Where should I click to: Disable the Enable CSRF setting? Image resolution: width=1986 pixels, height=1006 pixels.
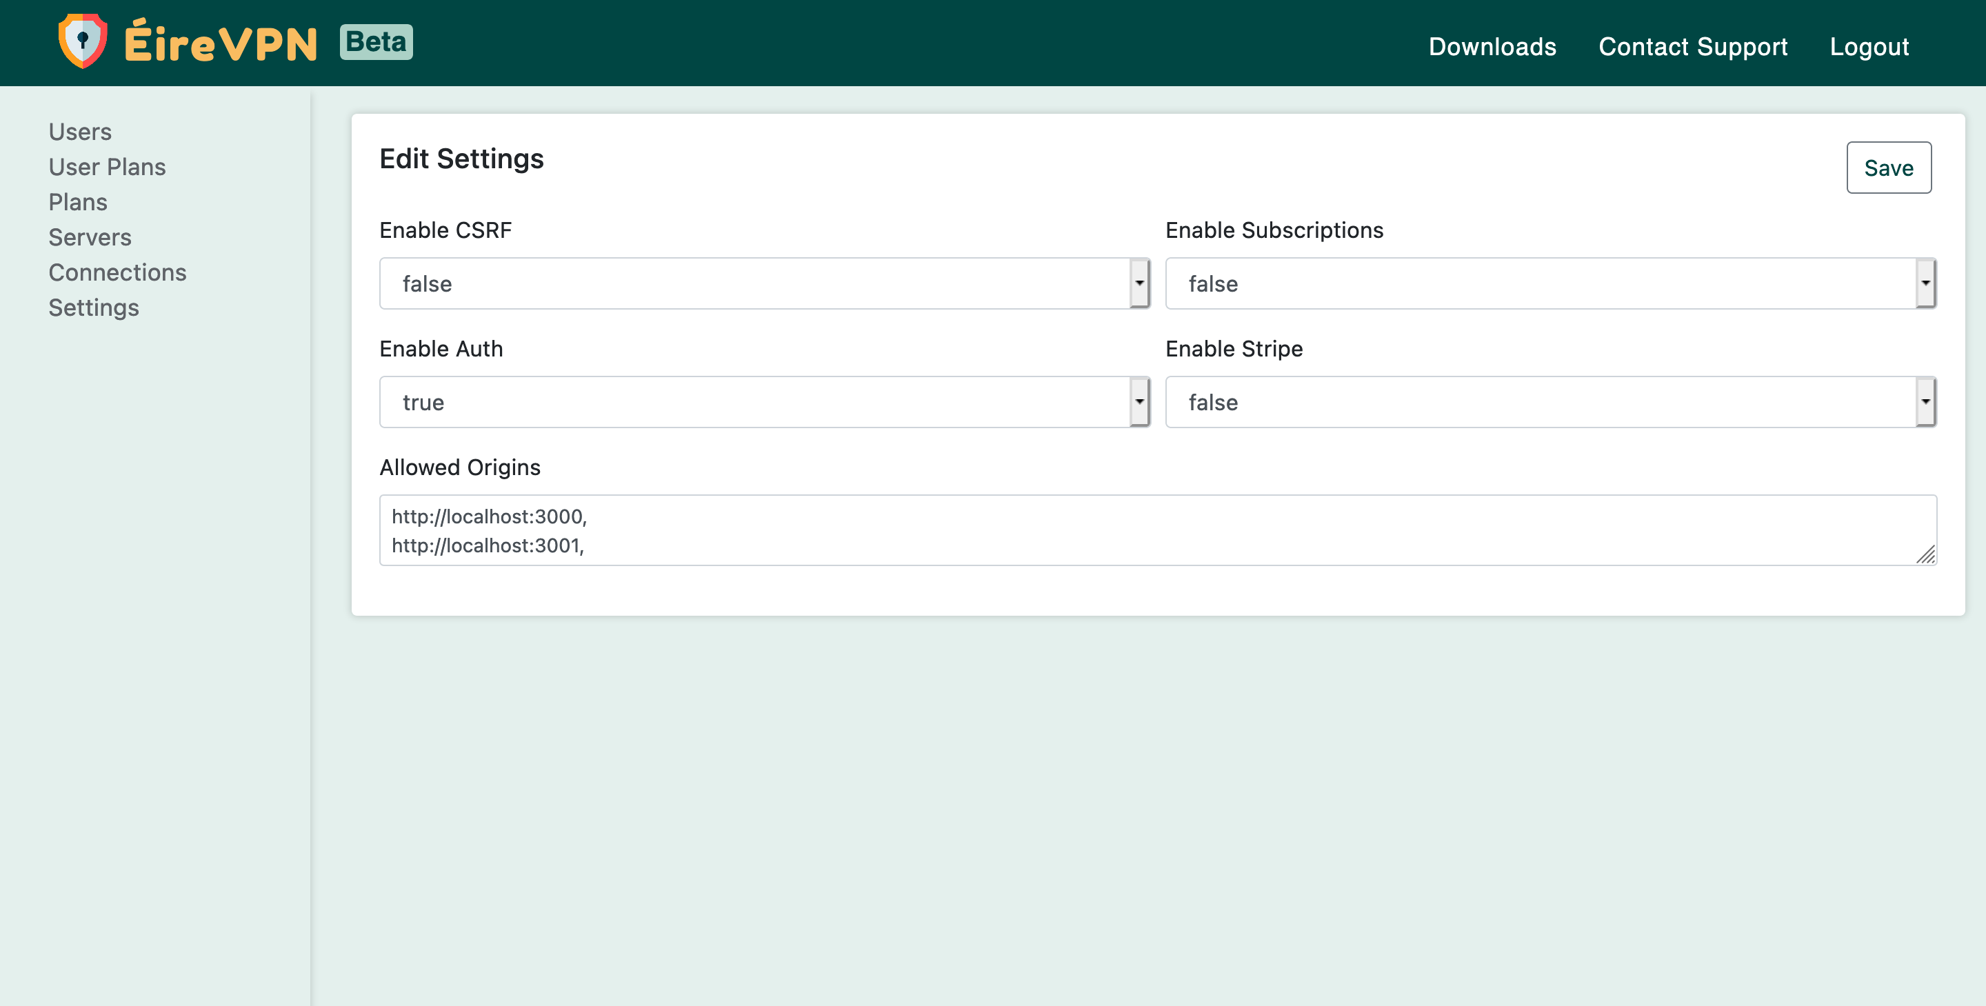(x=763, y=283)
